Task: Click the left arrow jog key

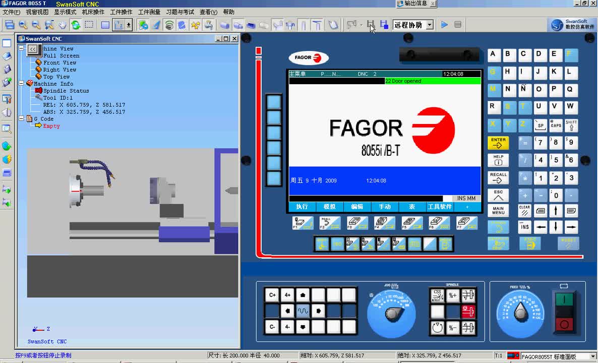Action: pyautogui.click(x=287, y=311)
